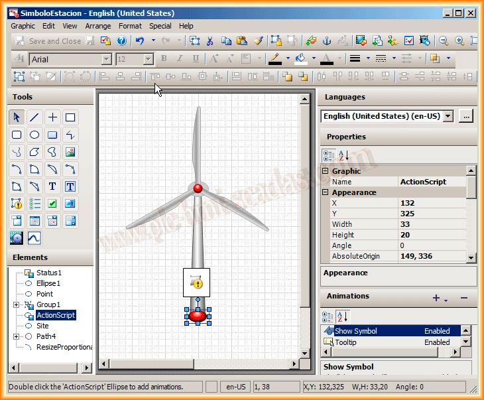Select the Pointer tool in Tools panel
The image size is (484, 400).
coord(17,117)
